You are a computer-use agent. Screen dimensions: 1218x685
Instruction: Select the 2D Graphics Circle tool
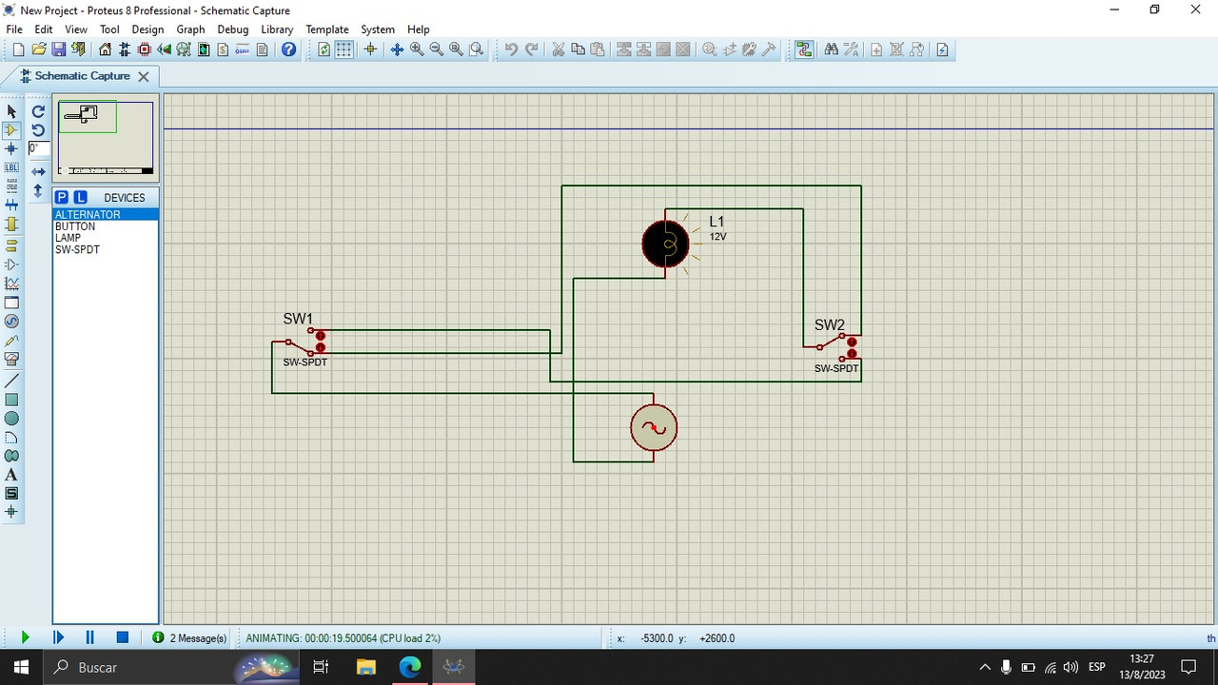pyautogui.click(x=11, y=419)
